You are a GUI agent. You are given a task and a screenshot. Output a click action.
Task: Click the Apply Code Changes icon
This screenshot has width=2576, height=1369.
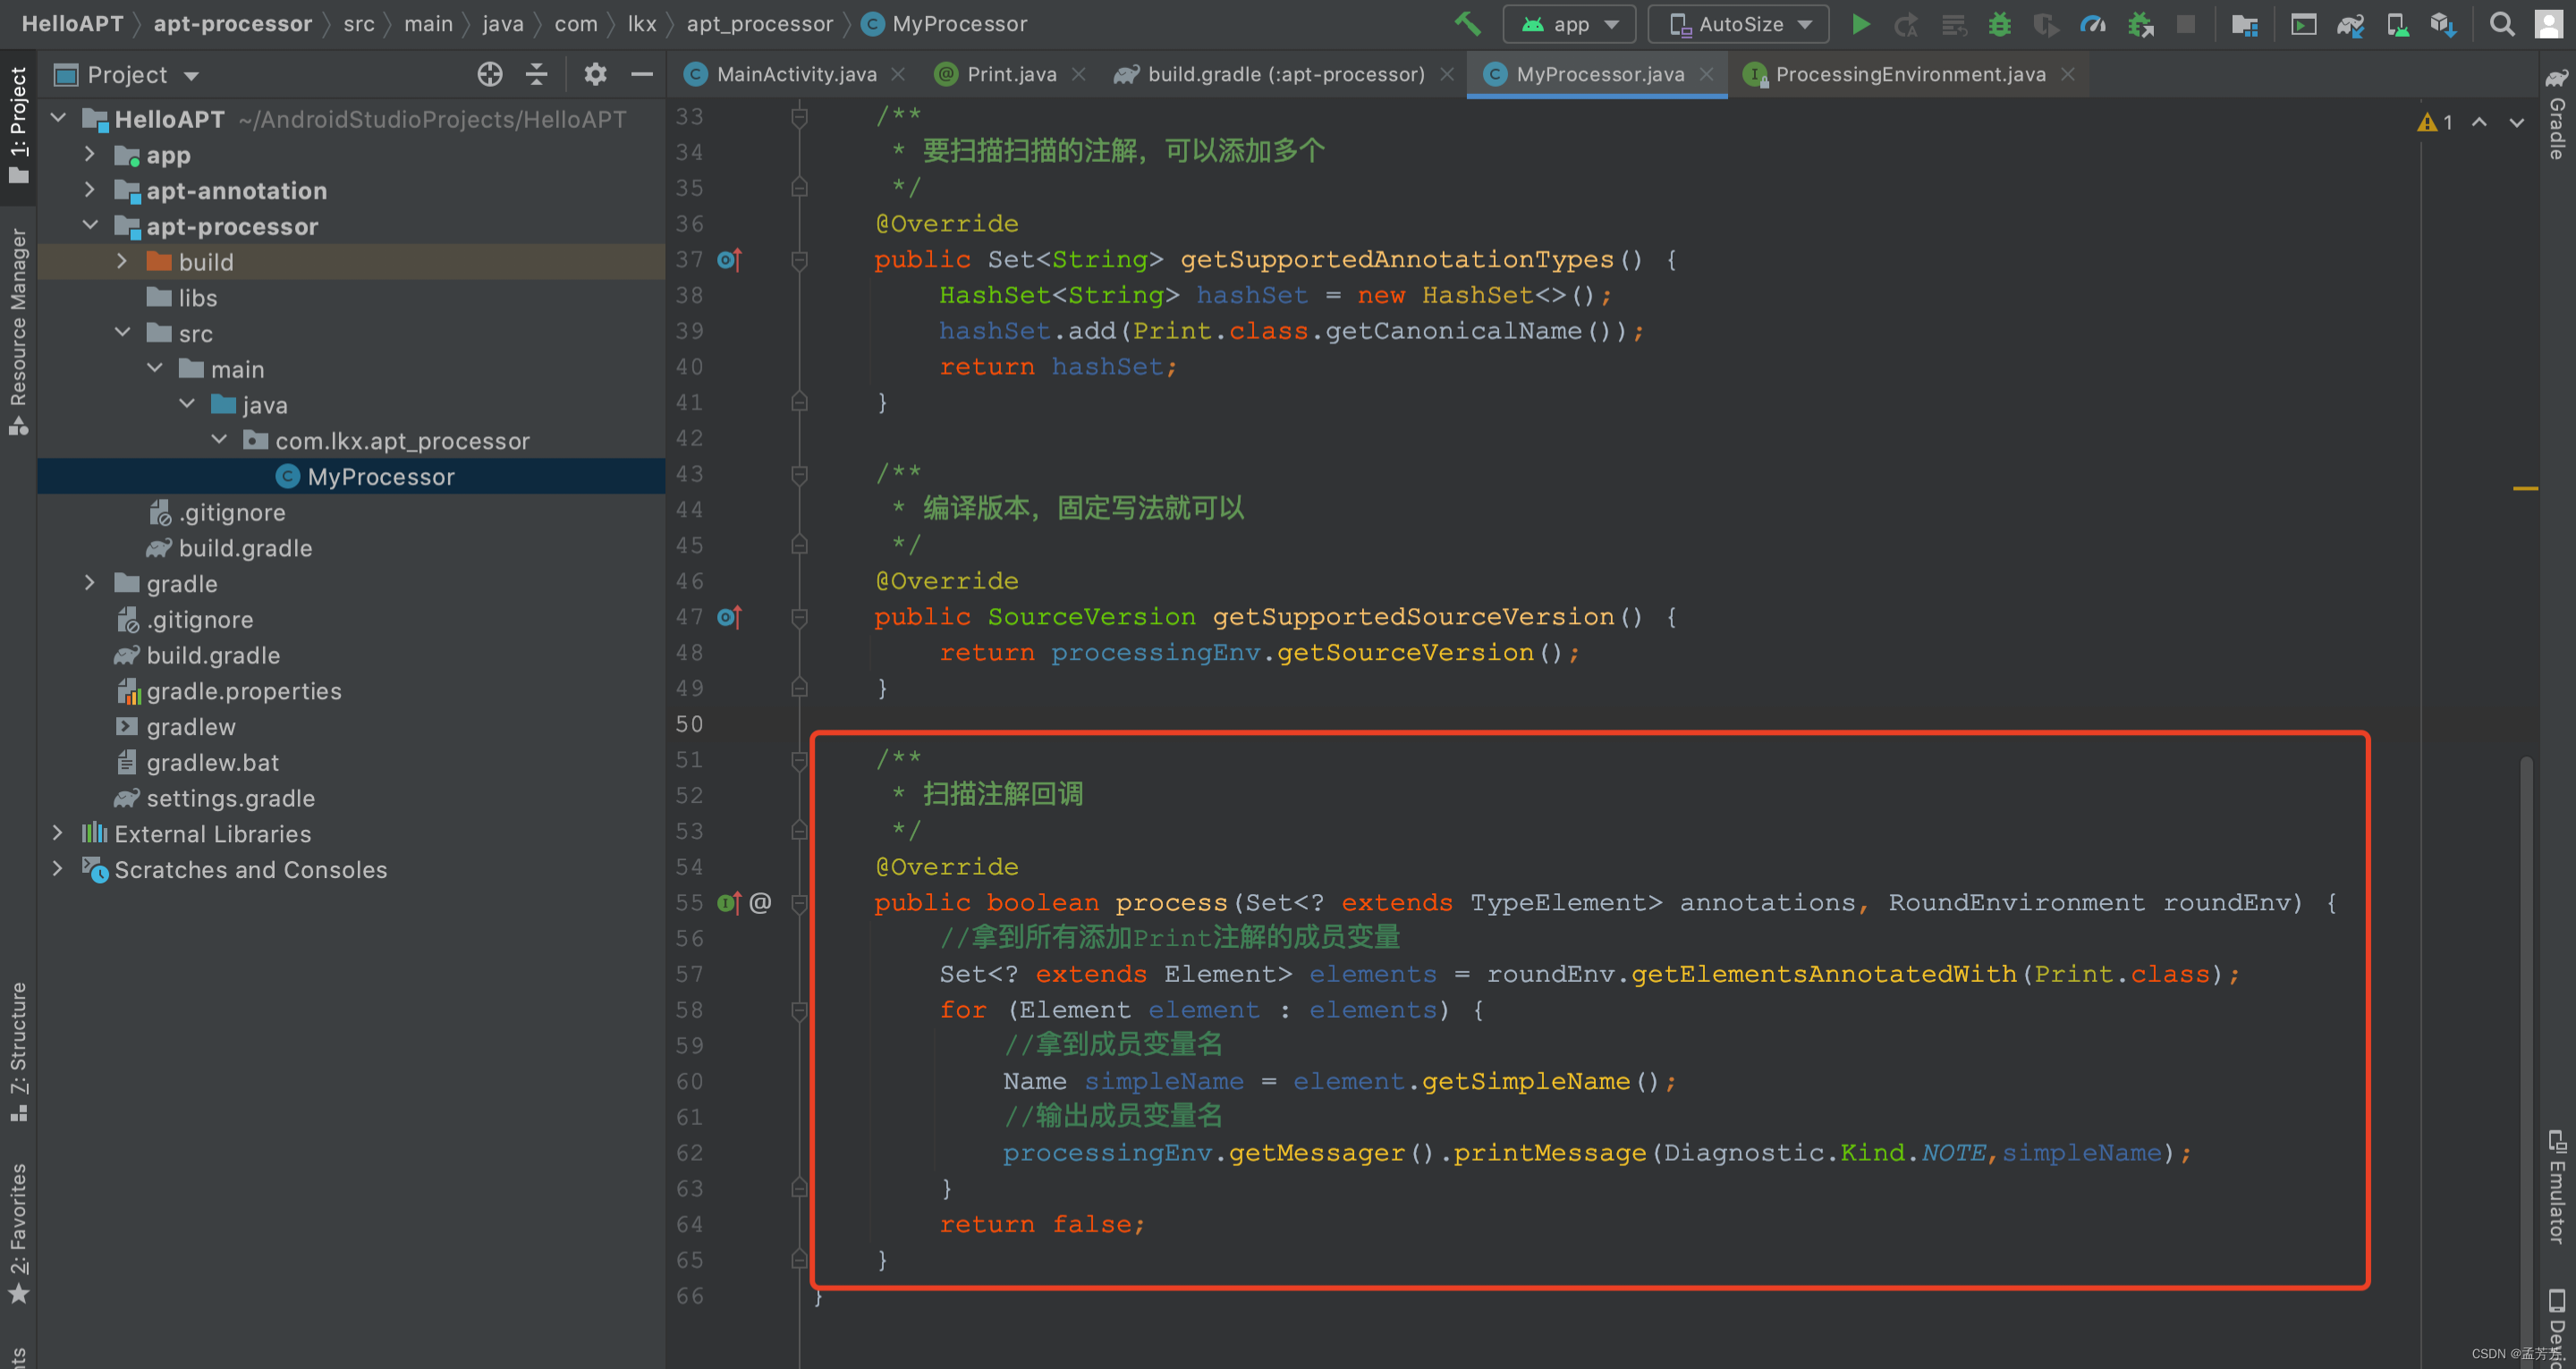pos(1953,24)
